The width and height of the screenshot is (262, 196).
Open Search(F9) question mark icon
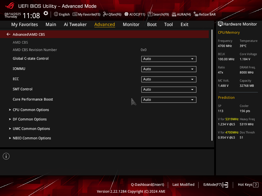150,14
